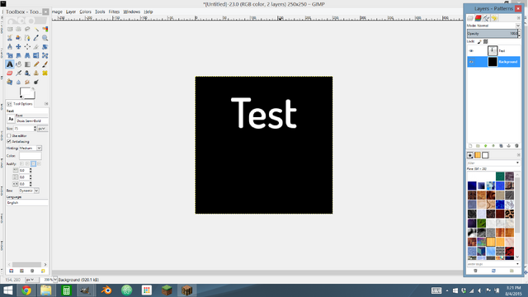The height and width of the screenshot is (297, 528).
Task: Switch to the Paths tab in dock
Action: tap(486, 18)
